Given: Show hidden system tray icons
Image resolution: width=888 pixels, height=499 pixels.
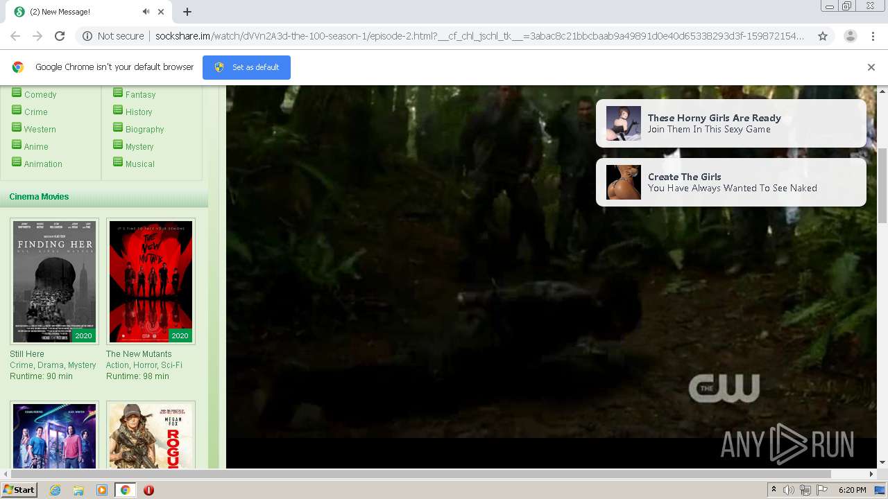Looking at the screenshot, I should (774, 490).
